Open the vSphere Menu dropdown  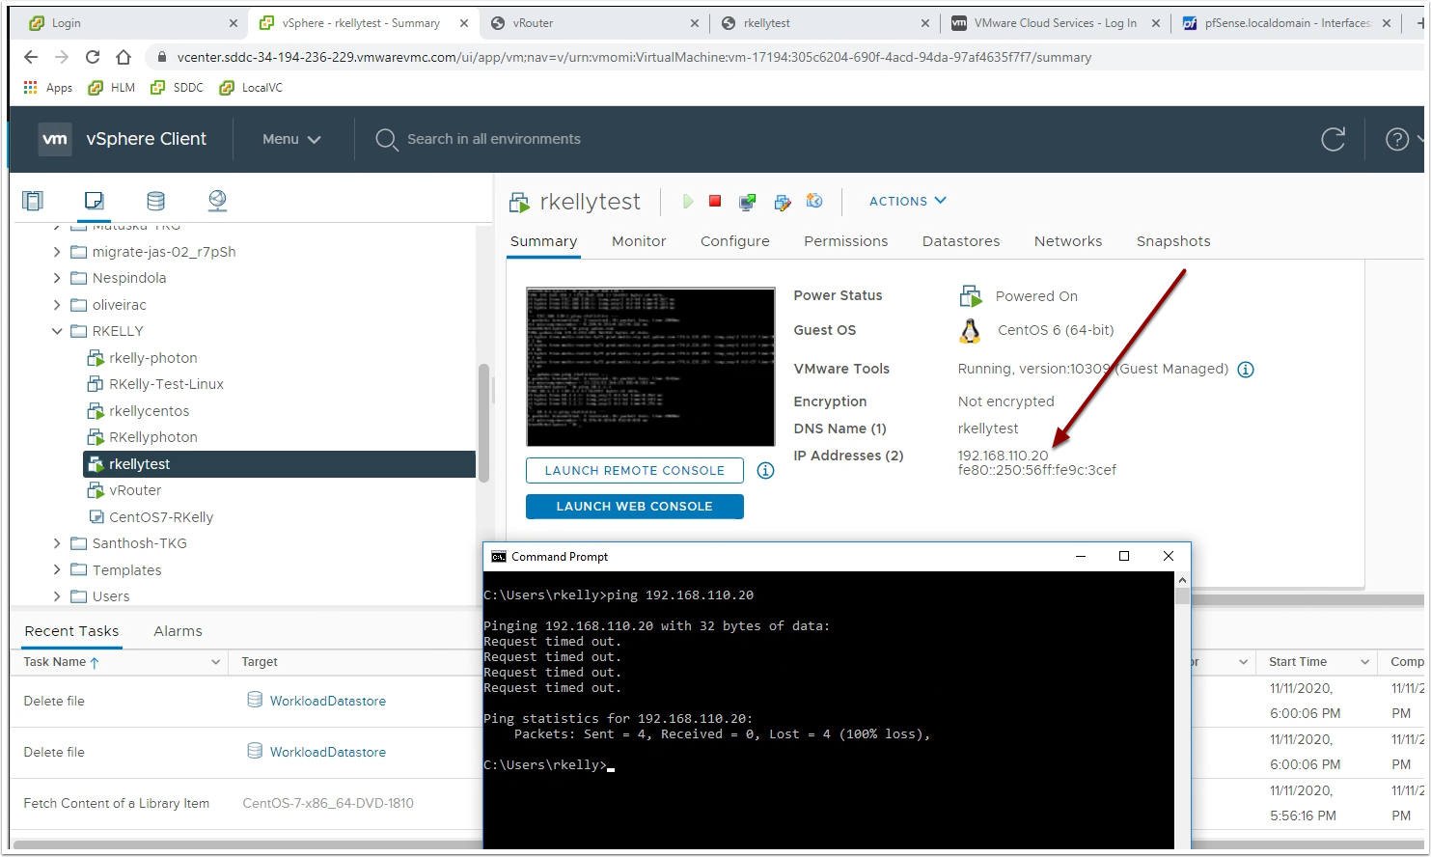click(x=291, y=139)
